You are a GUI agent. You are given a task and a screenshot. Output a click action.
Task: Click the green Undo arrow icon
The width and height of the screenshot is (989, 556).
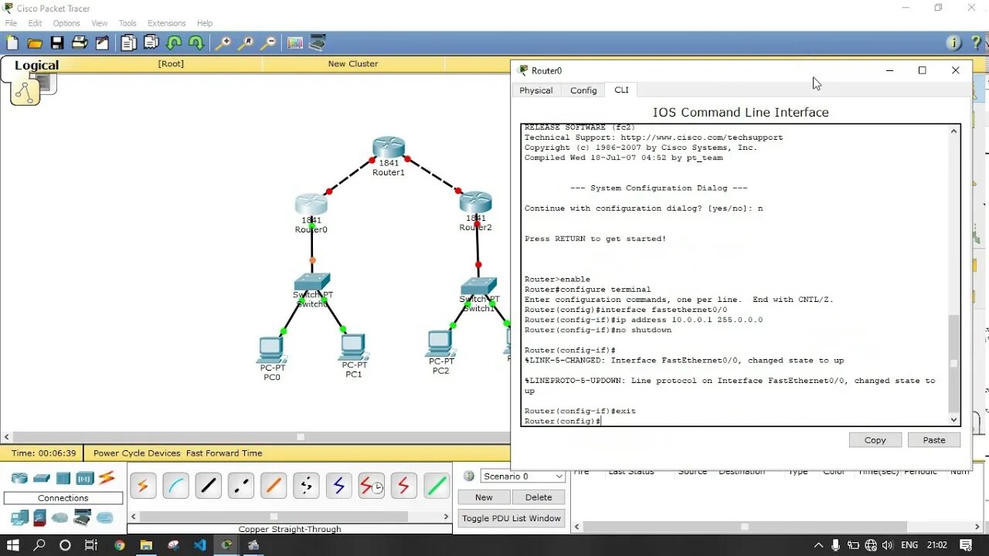coord(174,43)
